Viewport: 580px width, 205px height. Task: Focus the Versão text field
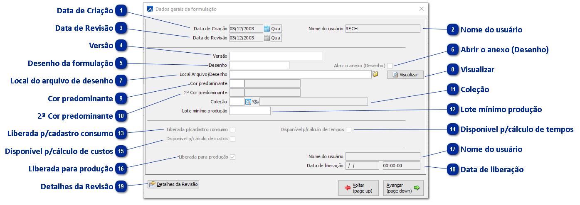pyautogui.click(x=276, y=56)
